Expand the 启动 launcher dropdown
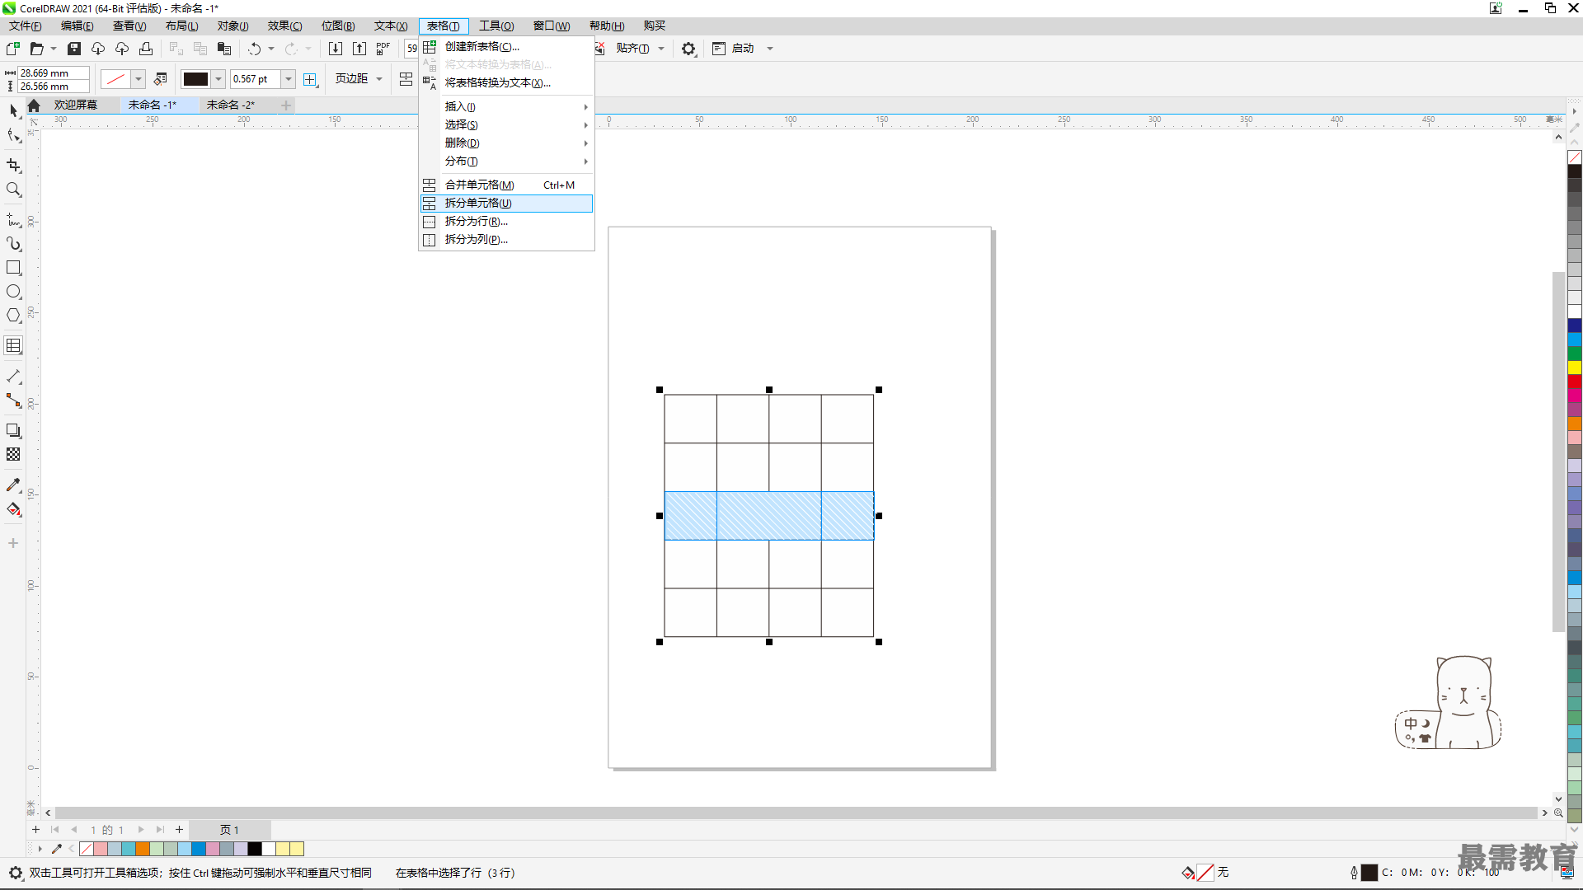 [x=770, y=49]
